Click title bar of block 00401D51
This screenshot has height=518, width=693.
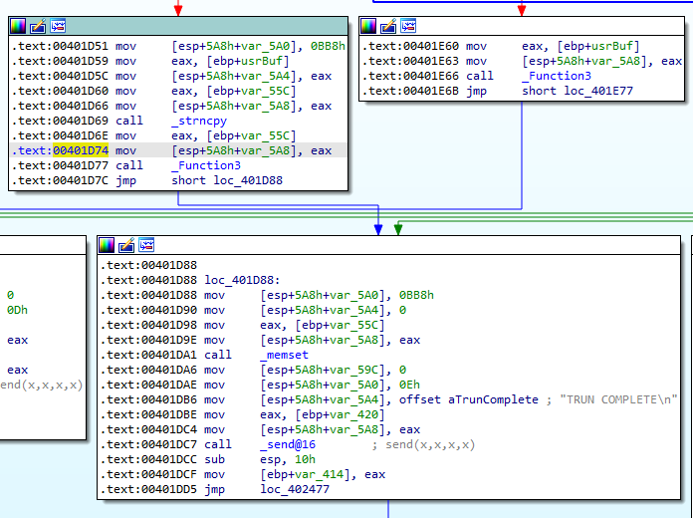coord(178,27)
